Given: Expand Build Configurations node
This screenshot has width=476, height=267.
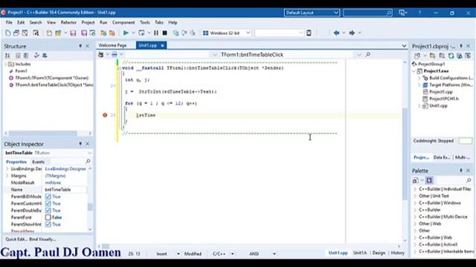Looking at the screenshot, I should coord(419,78).
